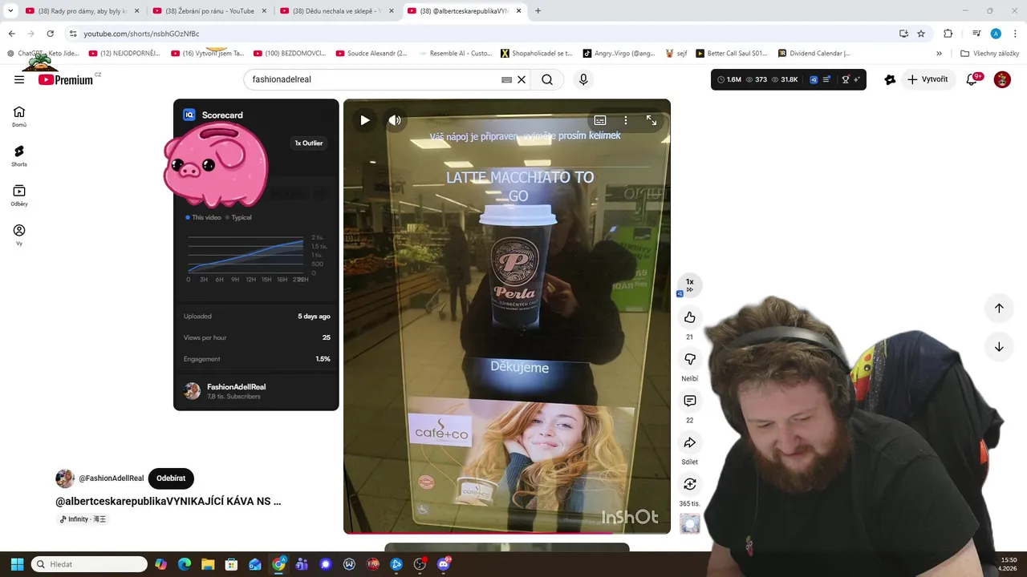The image size is (1027, 577).
Task: Share the Short via Sdílet
Action: pyautogui.click(x=689, y=442)
